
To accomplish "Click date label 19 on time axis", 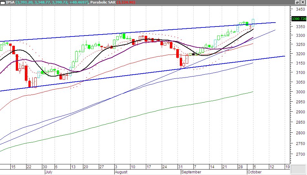I will (287, 167).
